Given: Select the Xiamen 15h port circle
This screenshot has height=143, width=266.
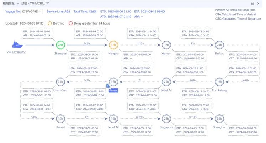Looking at the screenshot, I should point(166,45).
